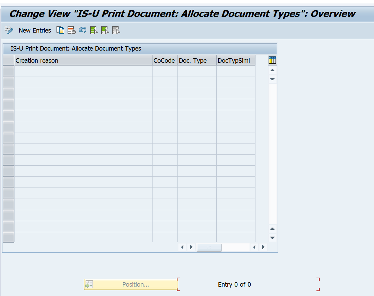Viewport: 374px width, 296px height.
Task: Click the up arrow at the top of the vertical scrollbar
Action: click(272, 70)
